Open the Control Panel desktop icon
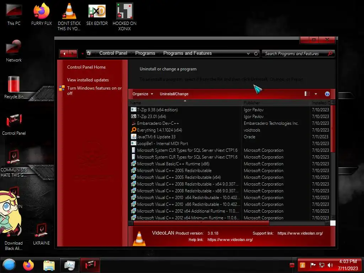 pyautogui.click(x=14, y=124)
